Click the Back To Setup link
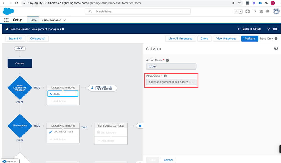 [249, 29]
